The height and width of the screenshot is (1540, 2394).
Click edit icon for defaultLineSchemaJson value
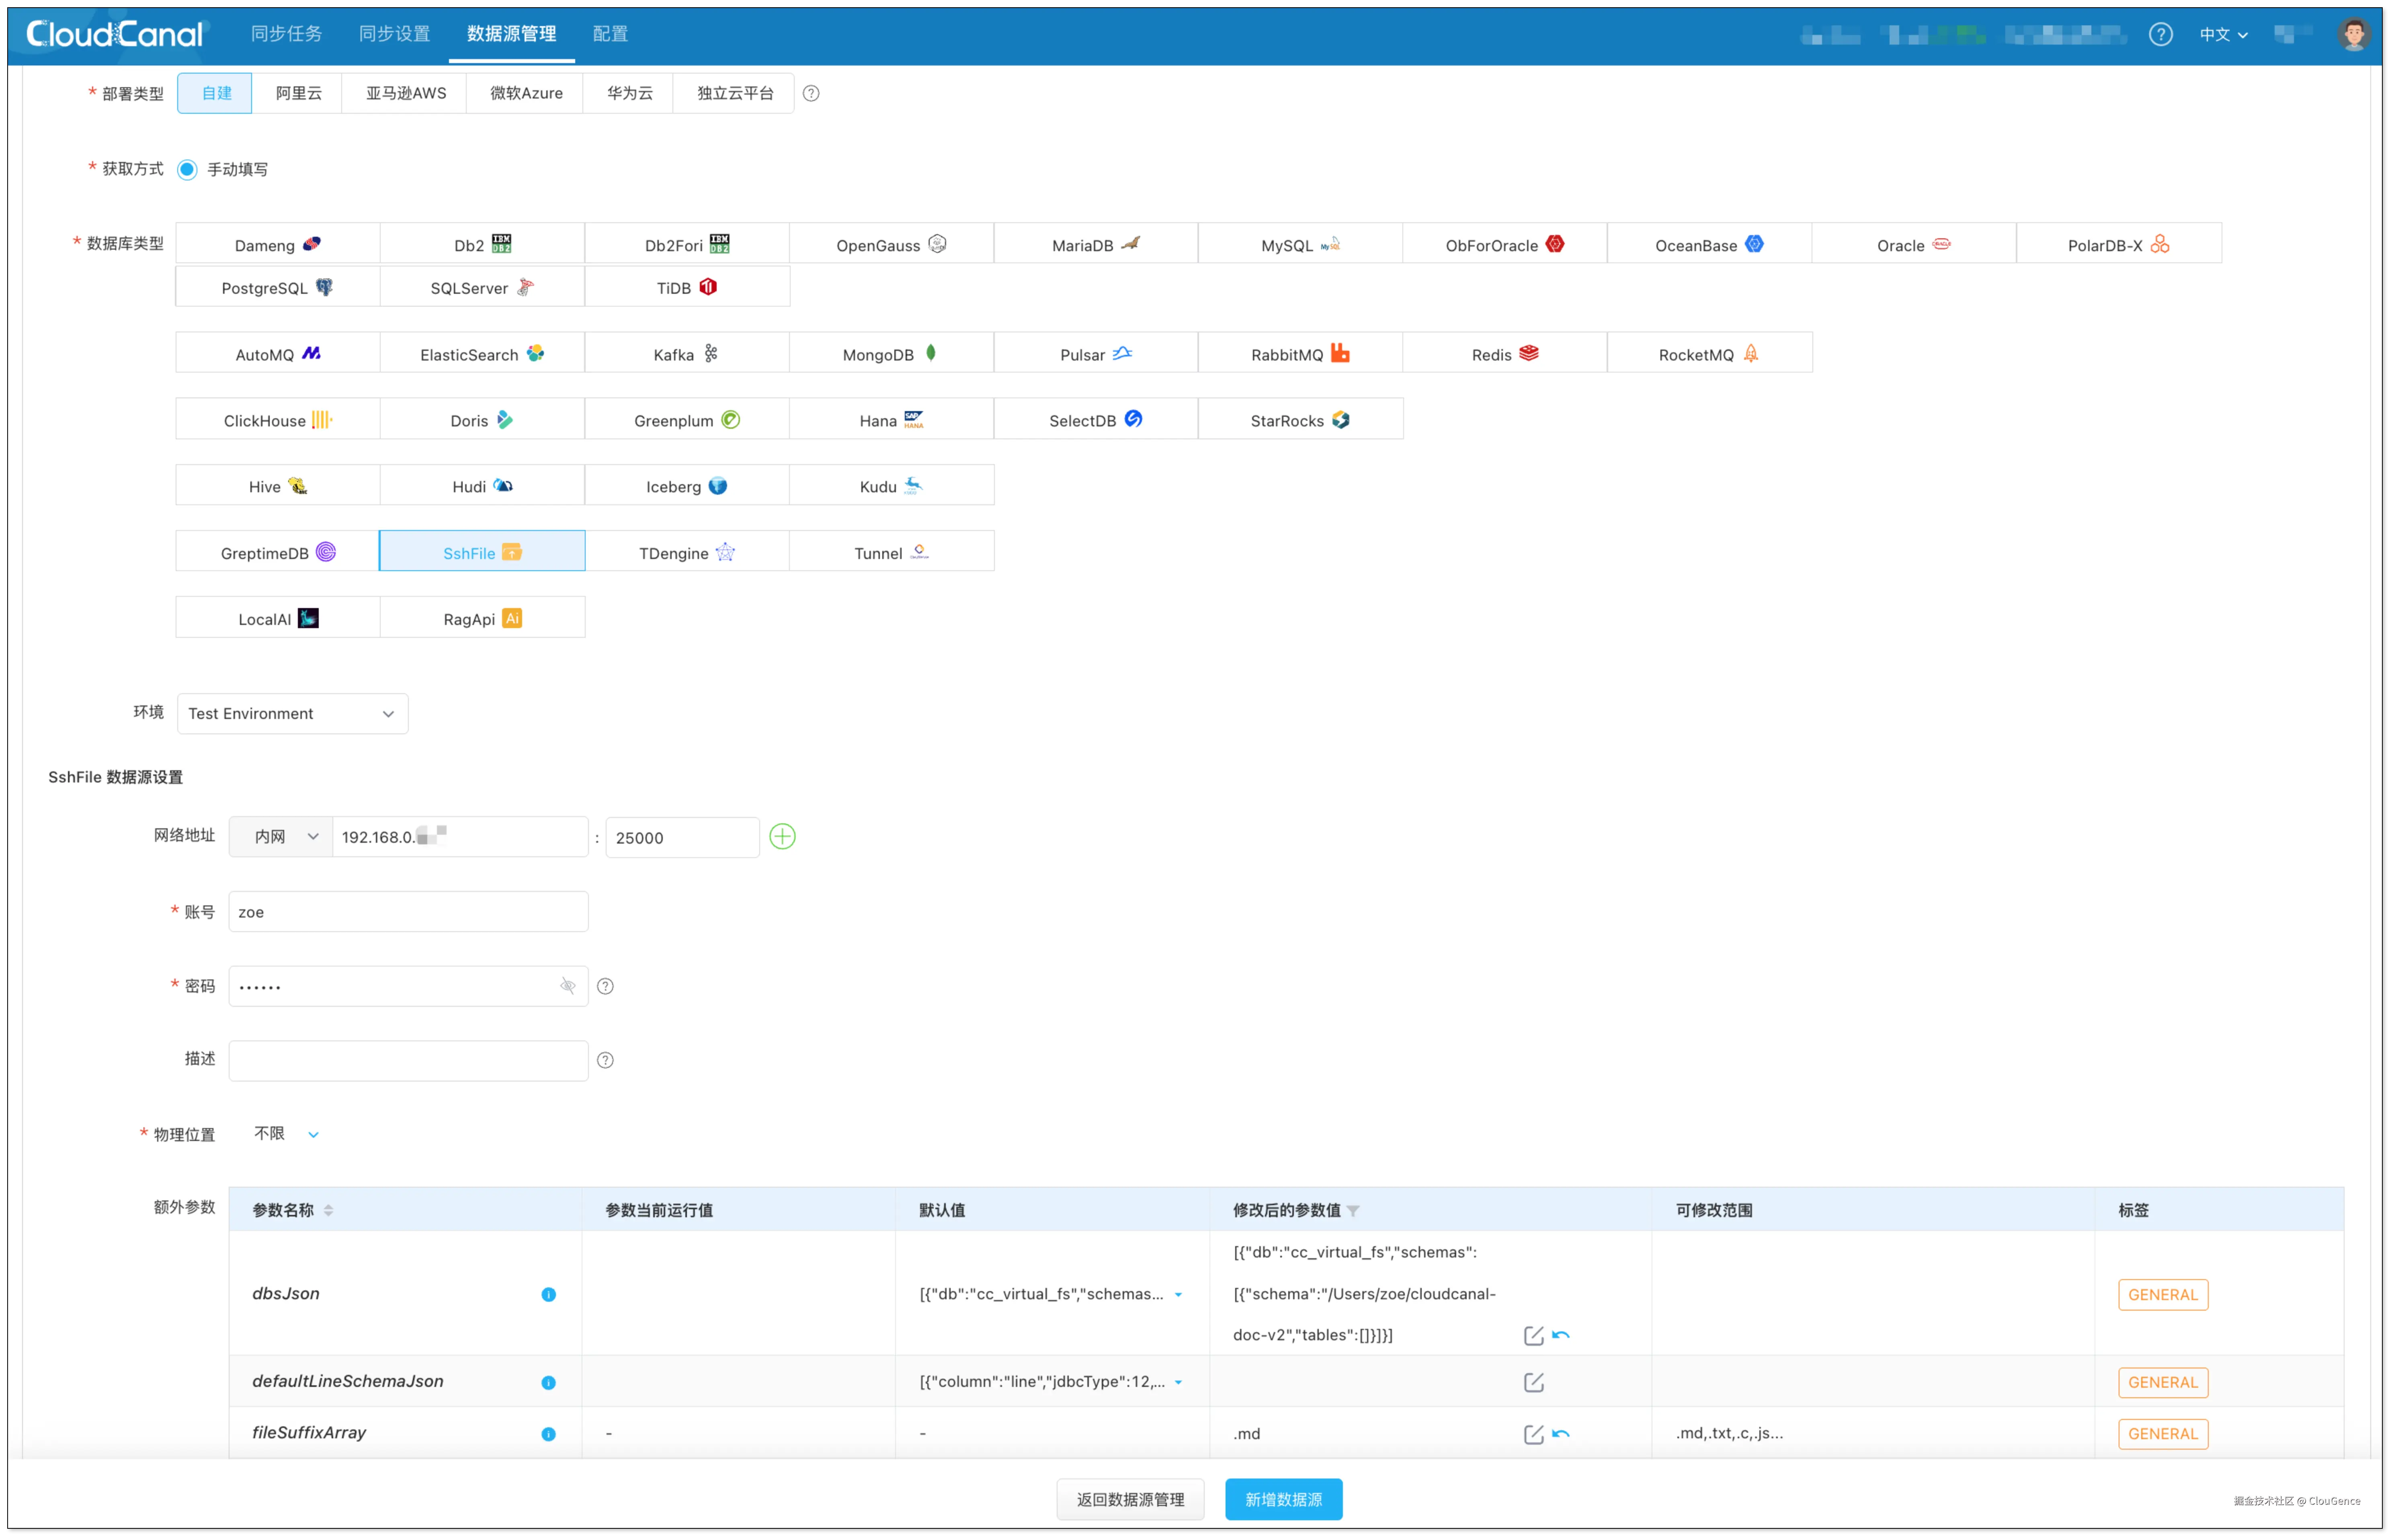tap(1533, 1382)
